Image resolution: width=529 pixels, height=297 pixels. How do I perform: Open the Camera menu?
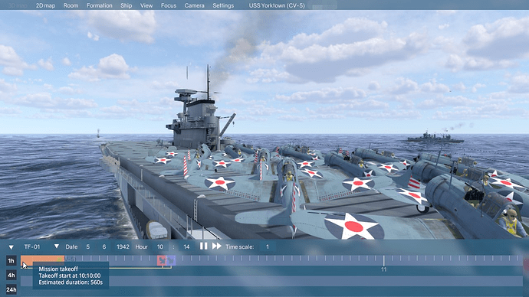tap(194, 5)
